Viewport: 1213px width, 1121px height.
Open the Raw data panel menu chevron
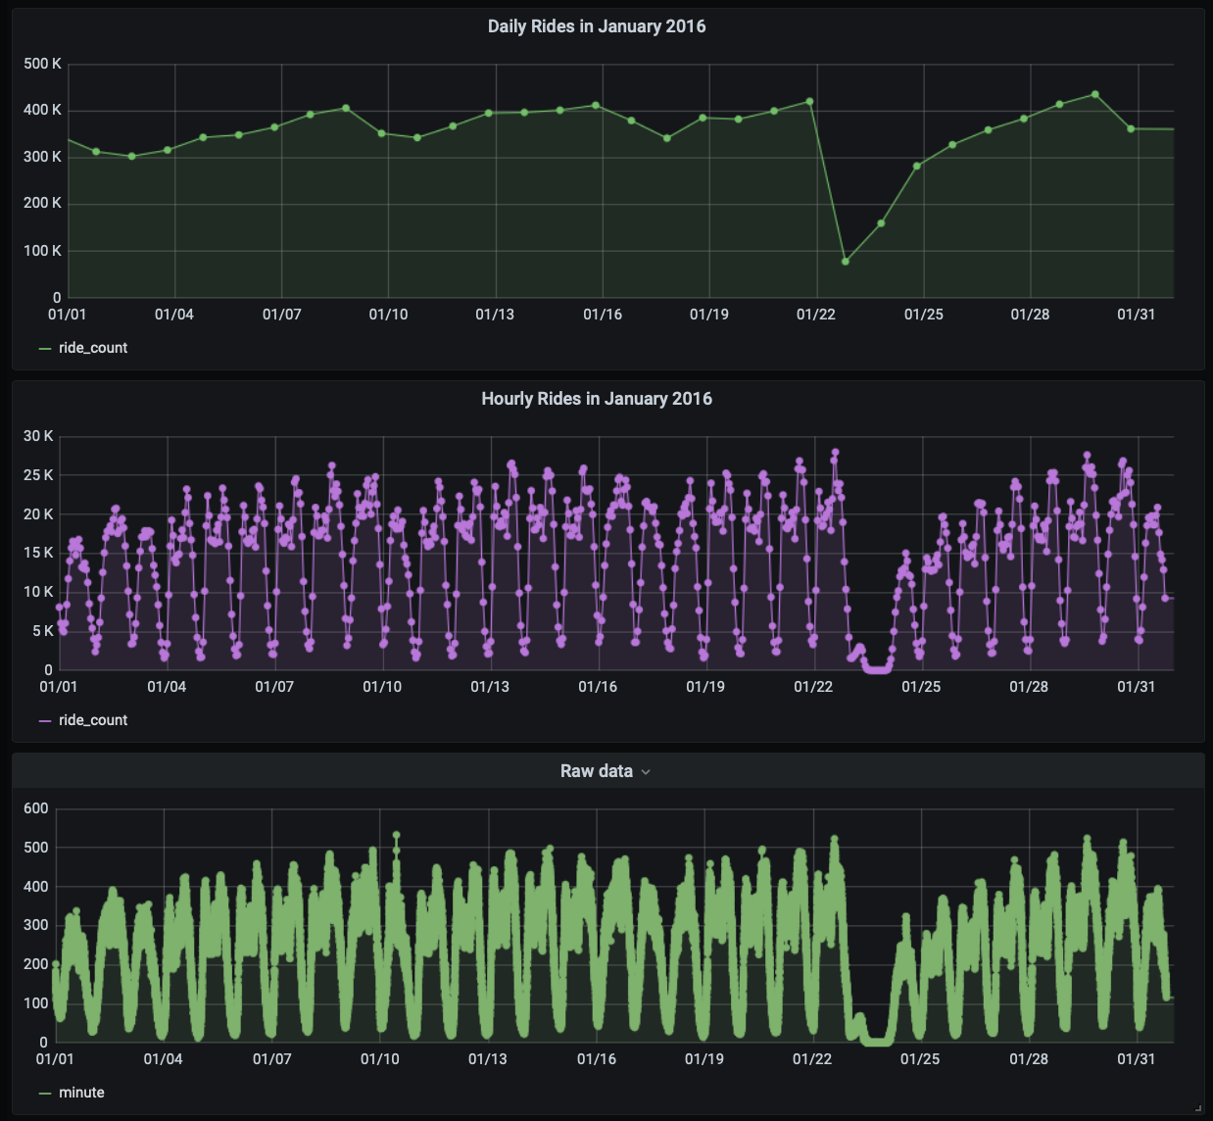(646, 772)
